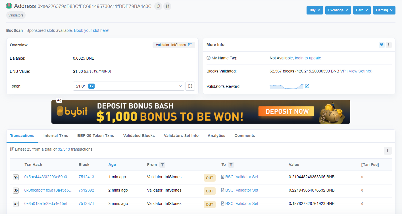Click OUT badge in block 7512413 row
402x216 pixels.
click(209, 178)
